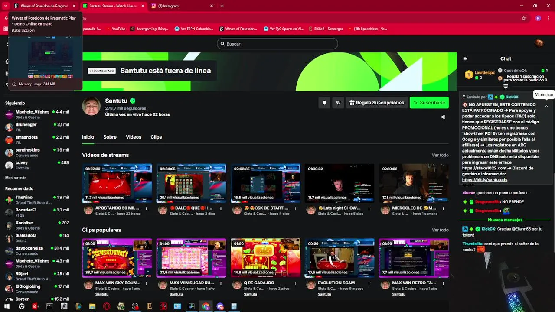Image resolution: width=555 pixels, height=312 pixels.
Task: Open the 35K DE START stream thumbnail
Action: pyautogui.click(x=265, y=183)
